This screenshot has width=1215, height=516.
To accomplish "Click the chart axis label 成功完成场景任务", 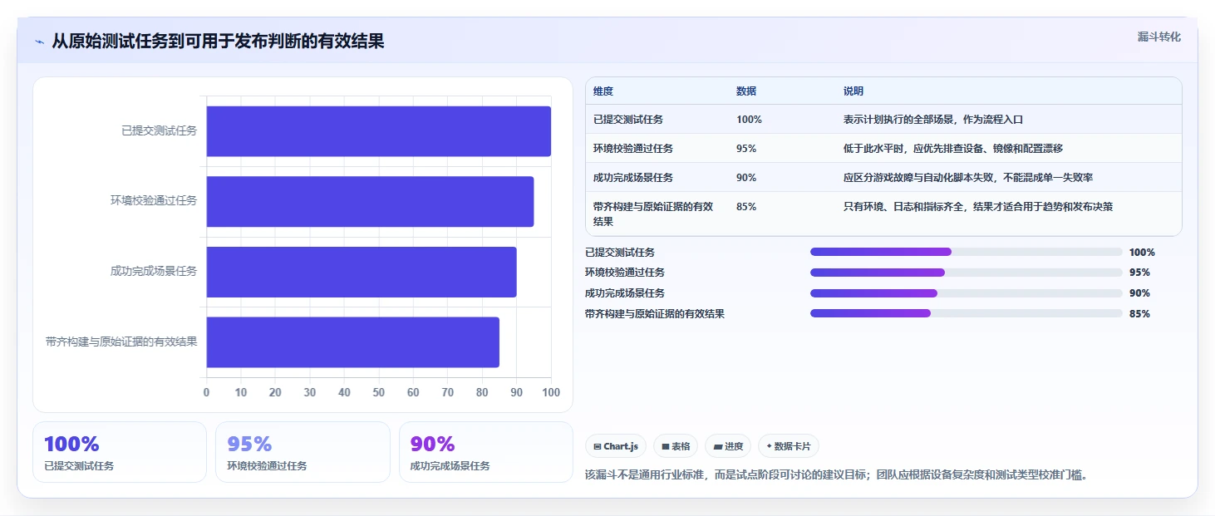I will tap(154, 271).
